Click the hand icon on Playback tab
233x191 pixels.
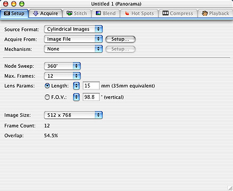(204, 13)
